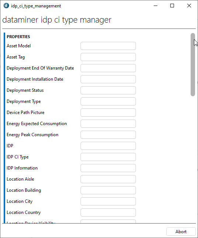The image size is (198, 238).
Task: Maximize the idp_ci_type_management window
Action: tap(172, 6)
